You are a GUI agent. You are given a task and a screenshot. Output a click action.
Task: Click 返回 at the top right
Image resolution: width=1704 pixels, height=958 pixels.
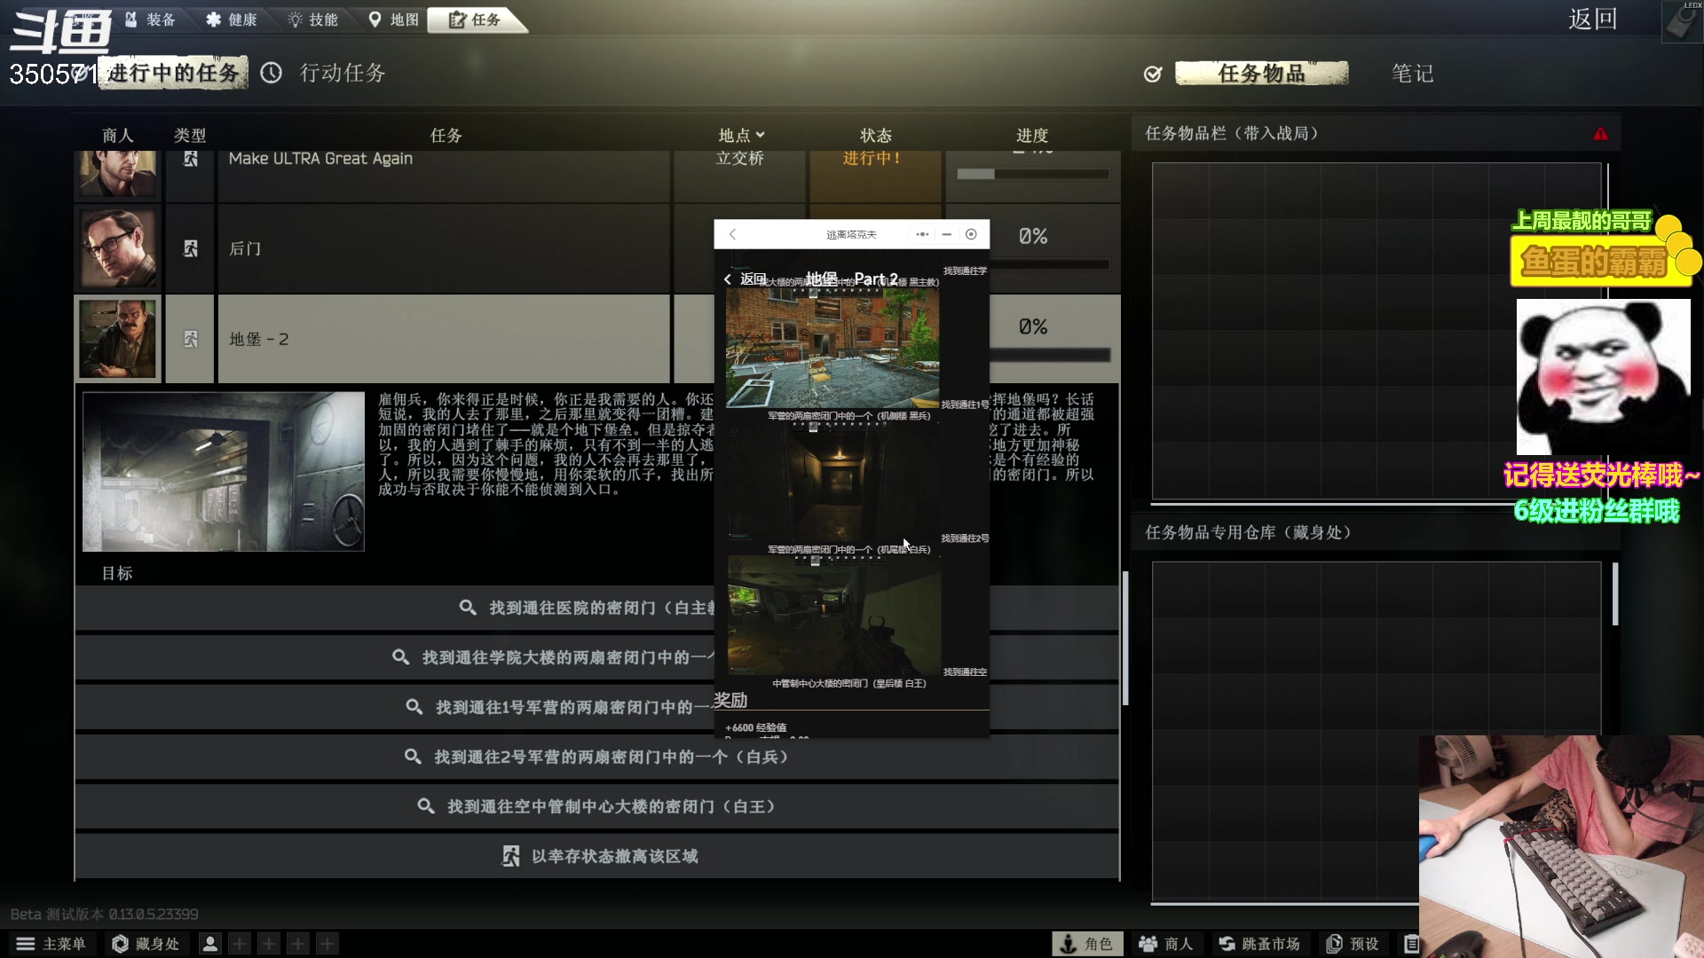[x=1592, y=20]
